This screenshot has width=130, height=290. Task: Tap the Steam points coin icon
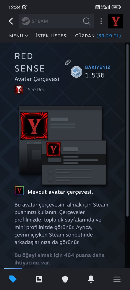tap(77, 72)
